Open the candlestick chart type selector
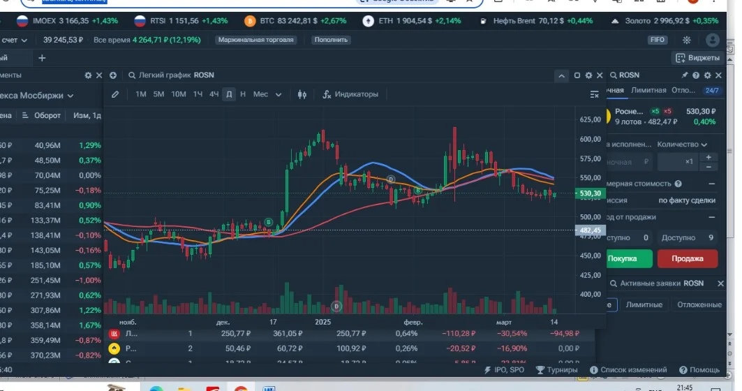Screen dimensions: 742x391 [x=302, y=94]
